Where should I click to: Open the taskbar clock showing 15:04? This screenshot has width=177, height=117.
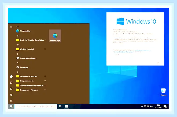coord(158,106)
